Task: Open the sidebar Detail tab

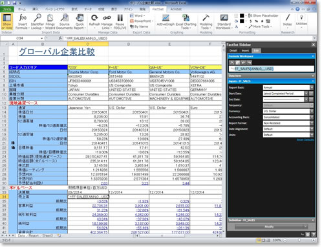Action: coord(233,50)
